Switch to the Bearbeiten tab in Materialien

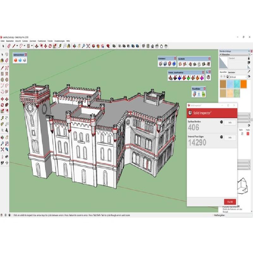point(231,72)
